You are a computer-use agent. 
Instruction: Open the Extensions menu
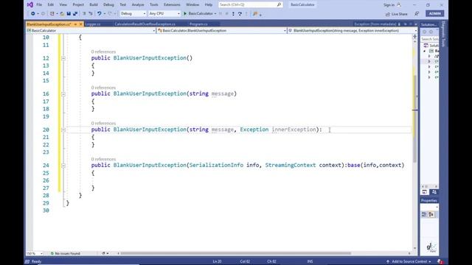tap(172, 4)
